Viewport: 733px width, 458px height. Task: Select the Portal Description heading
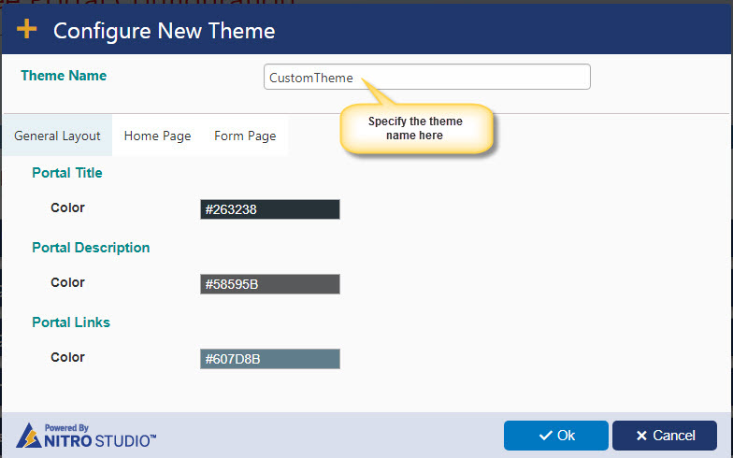click(x=91, y=248)
